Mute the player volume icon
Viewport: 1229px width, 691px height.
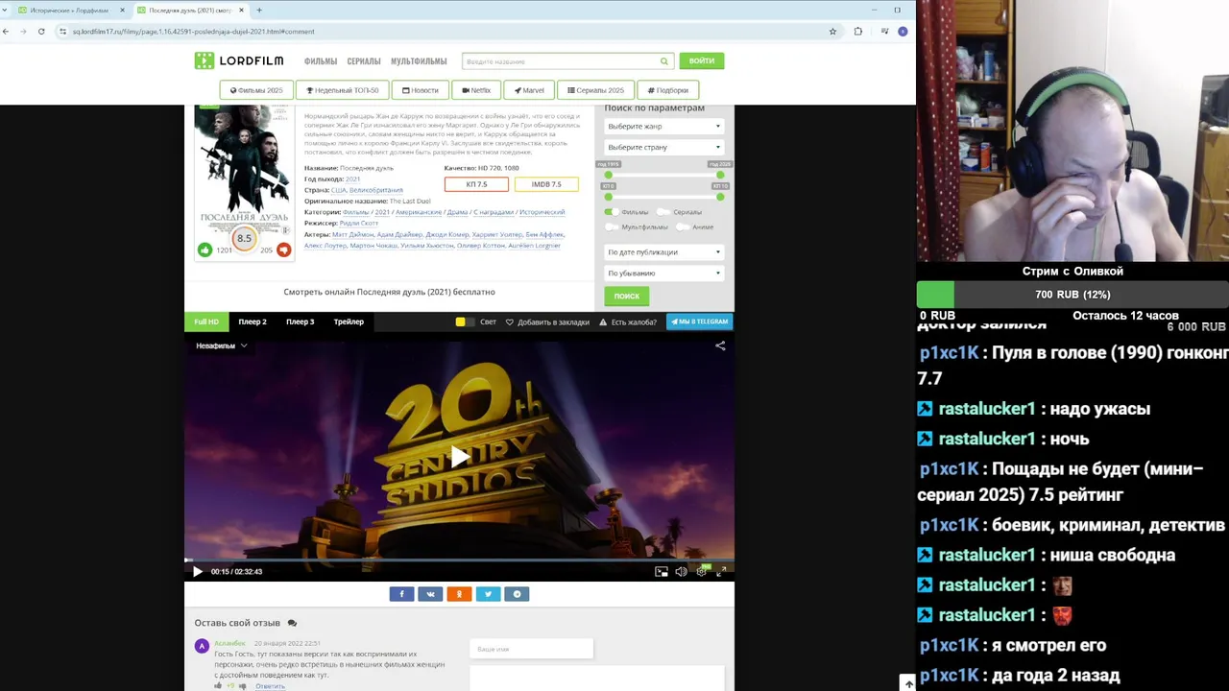point(681,571)
